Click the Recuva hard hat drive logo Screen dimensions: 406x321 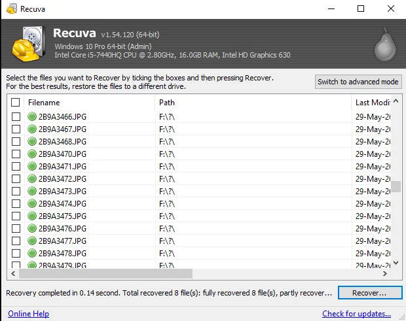click(x=28, y=43)
